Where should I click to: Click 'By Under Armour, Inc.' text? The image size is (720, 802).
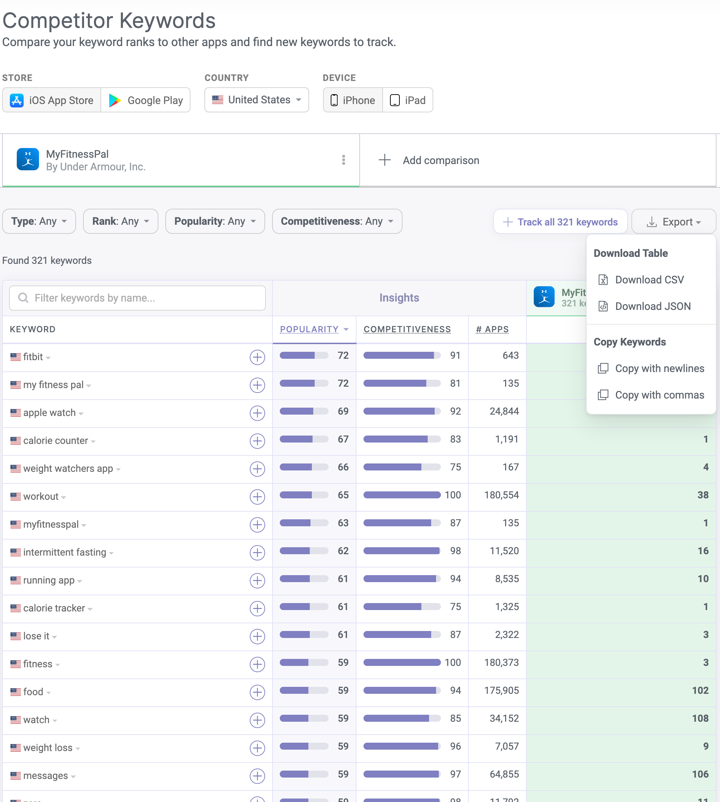(x=96, y=167)
